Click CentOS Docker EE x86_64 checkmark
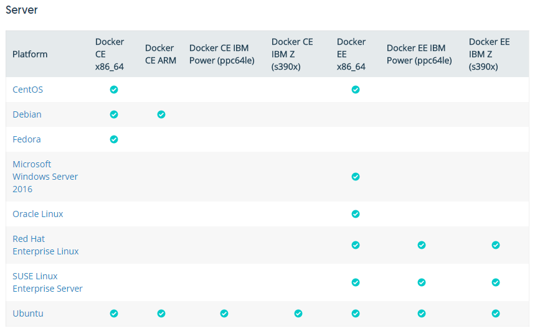The height and width of the screenshot is (334, 540). (356, 90)
